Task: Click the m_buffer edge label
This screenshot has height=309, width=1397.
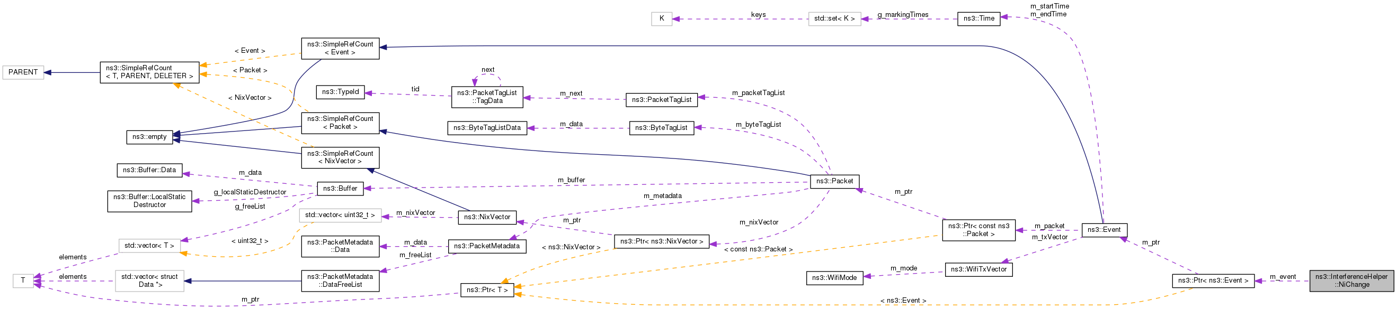Action: [571, 180]
